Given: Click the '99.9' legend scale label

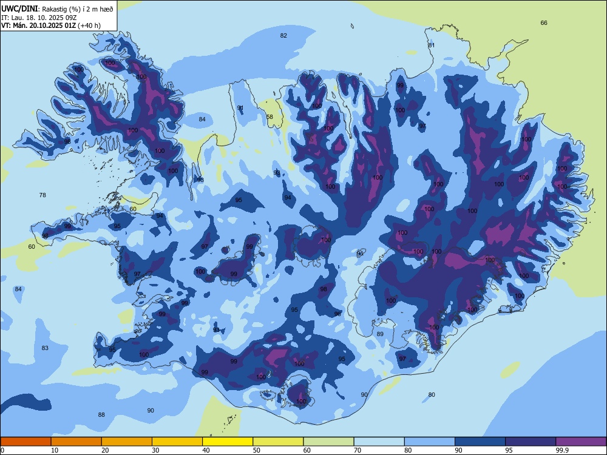Looking at the screenshot, I should 561,450.
